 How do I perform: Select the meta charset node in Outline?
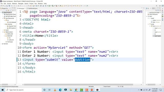[x=156, y=20]
